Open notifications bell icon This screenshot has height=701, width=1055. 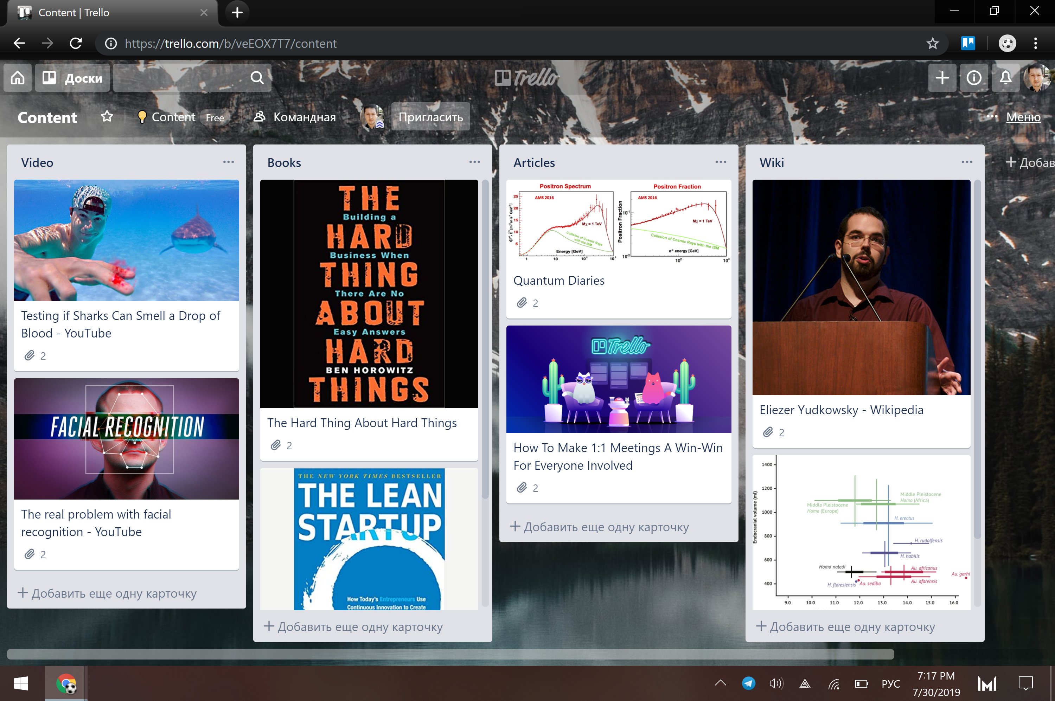1005,78
